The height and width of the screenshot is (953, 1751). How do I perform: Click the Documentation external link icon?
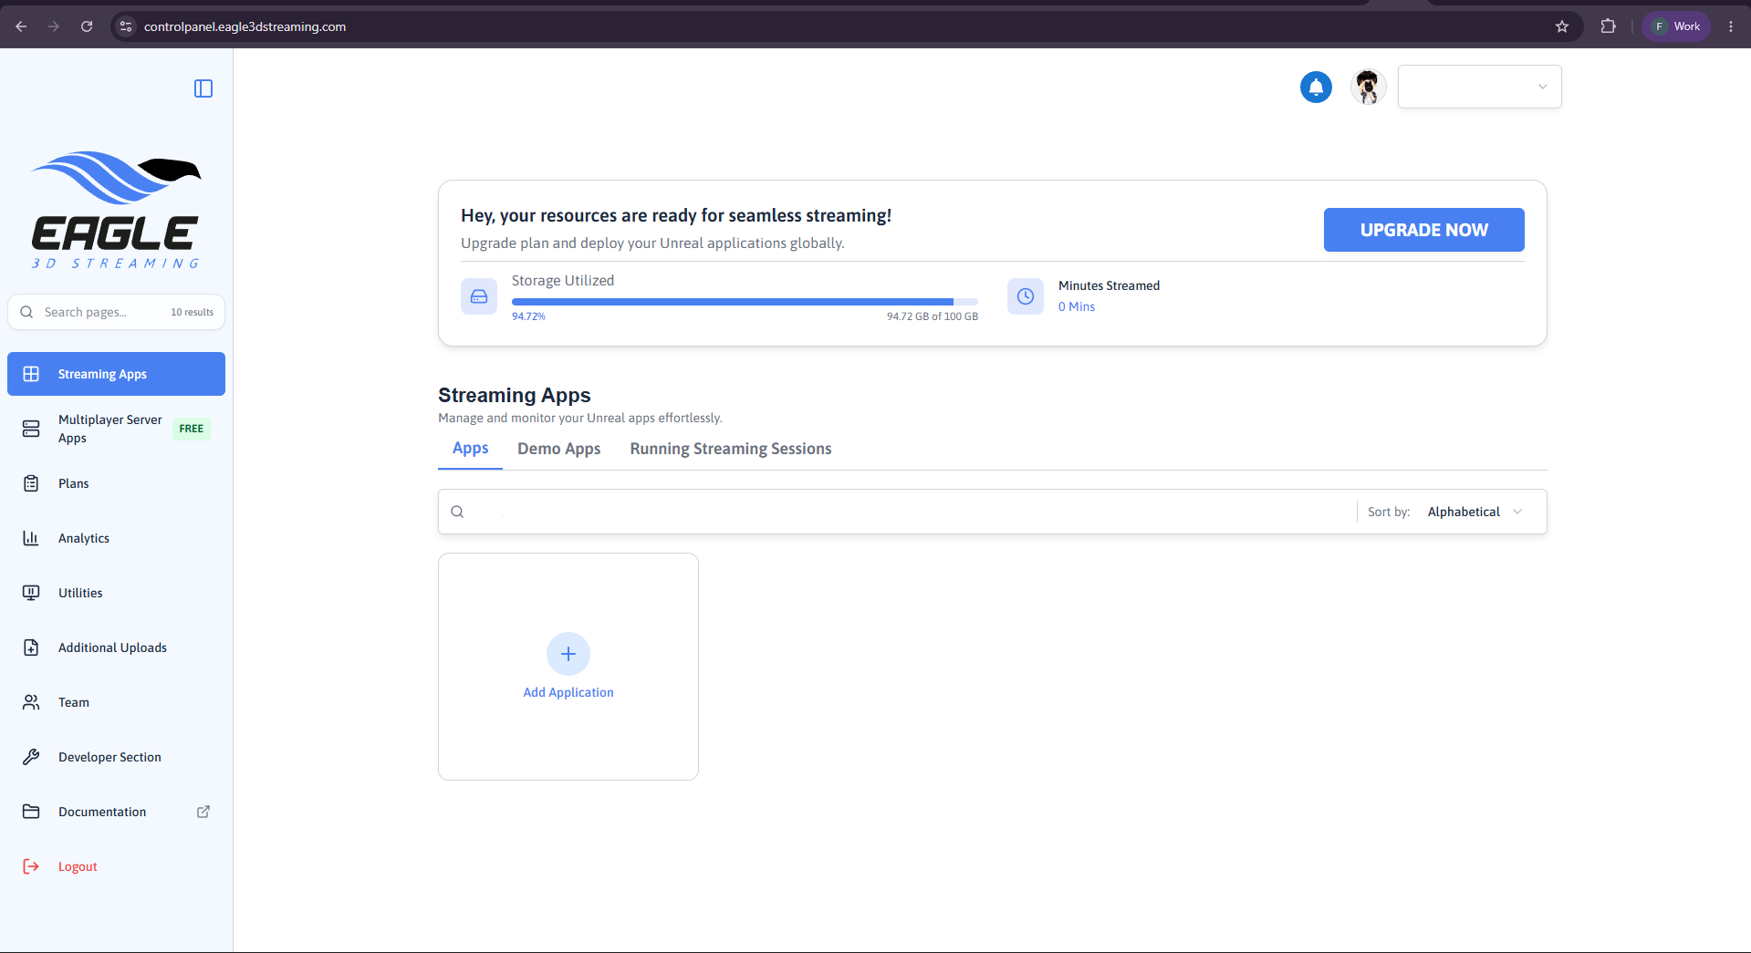[203, 812]
